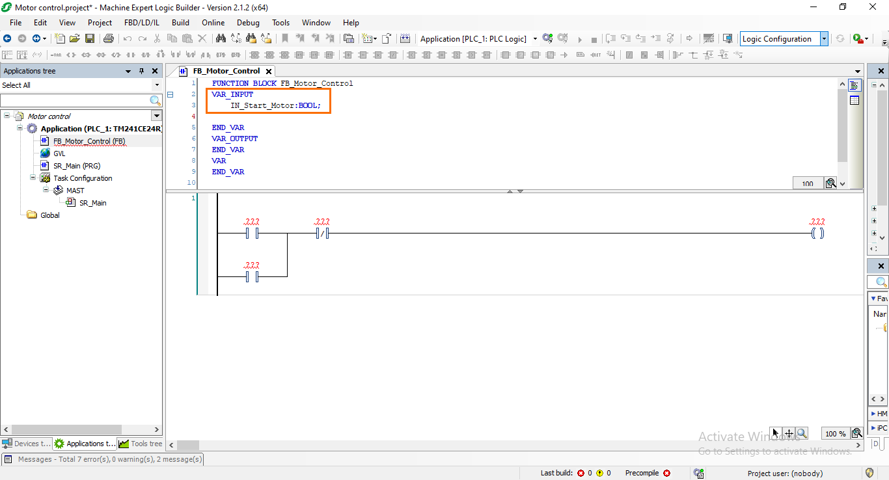Open the File menu
This screenshot has width=889, height=480.
[x=16, y=22]
